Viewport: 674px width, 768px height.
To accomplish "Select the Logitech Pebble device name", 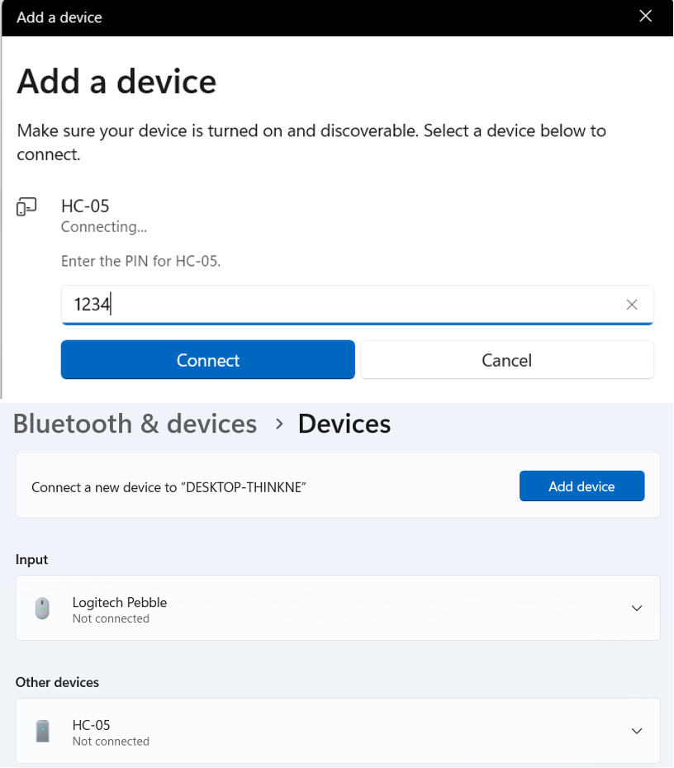I will (x=120, y=603).
